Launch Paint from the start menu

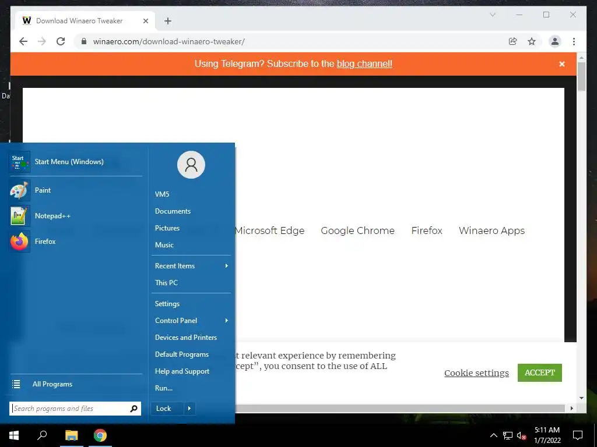click(76, 190)
